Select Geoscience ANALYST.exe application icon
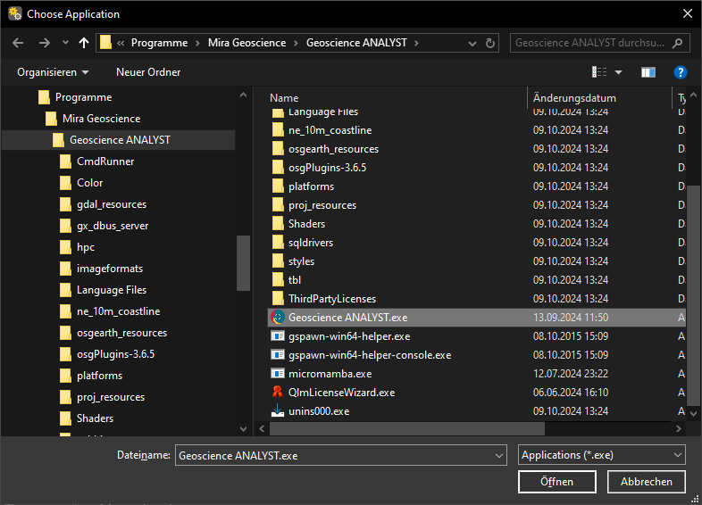The height and width of the screenshot is (505, 702). click(278, 318)
